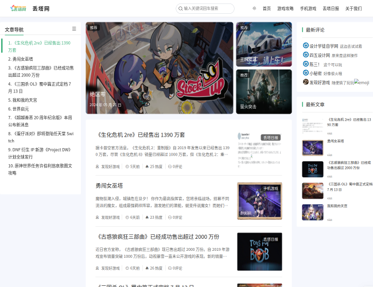Image resolution: width=373 pixels, height=287 pixels.
Task: Open comment 好像很火哦
Action: (333, 74)
